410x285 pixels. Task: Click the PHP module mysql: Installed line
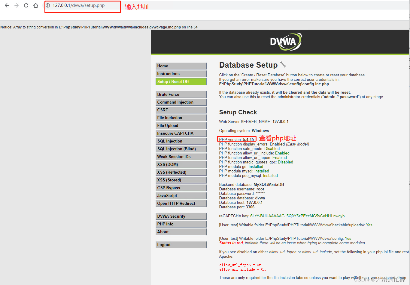(244, 171)
